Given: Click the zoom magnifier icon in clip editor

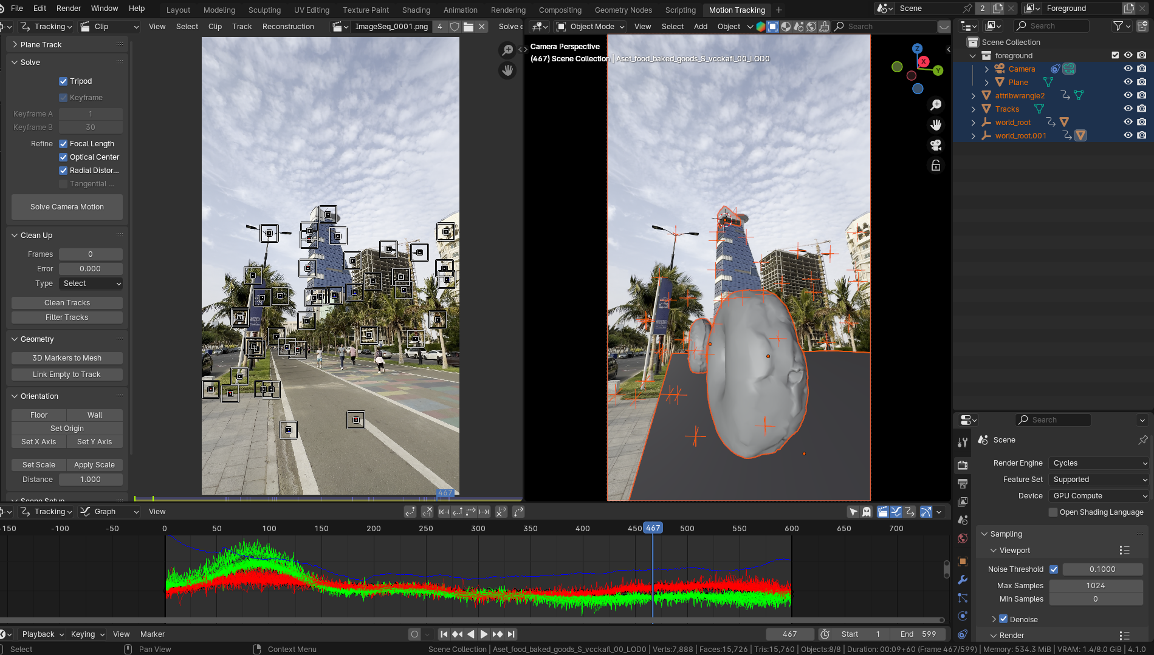Looking at the screenshot, I should [507, 50].
